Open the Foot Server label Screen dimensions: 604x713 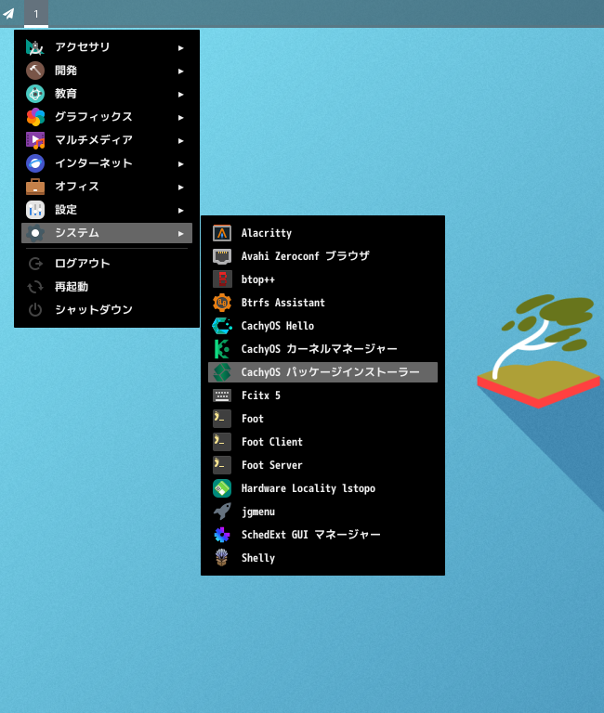pyautogui.click(x=271, y=465)
